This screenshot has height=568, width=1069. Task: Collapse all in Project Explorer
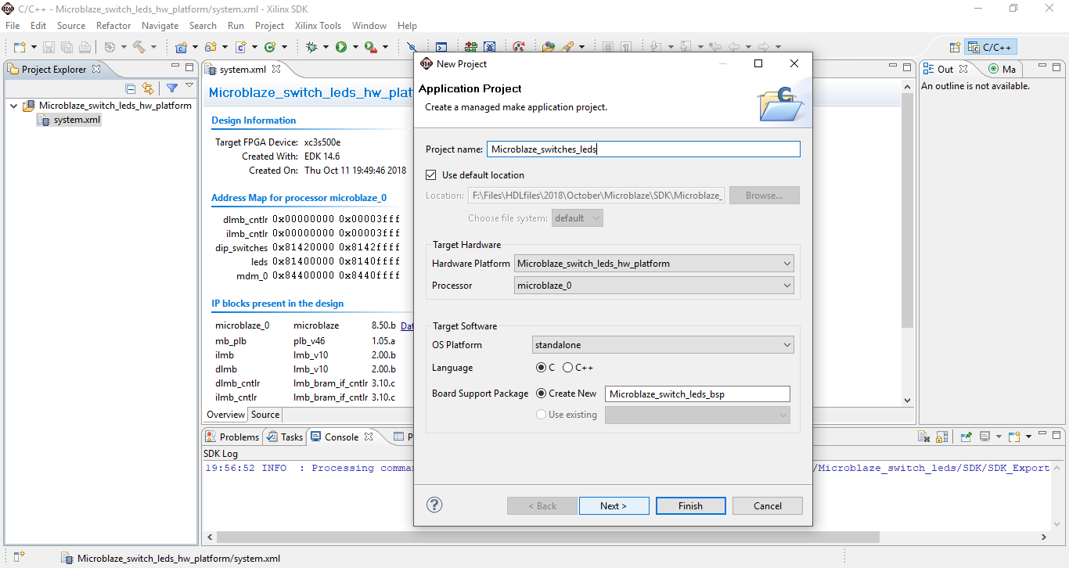click(x=131, y=88)
